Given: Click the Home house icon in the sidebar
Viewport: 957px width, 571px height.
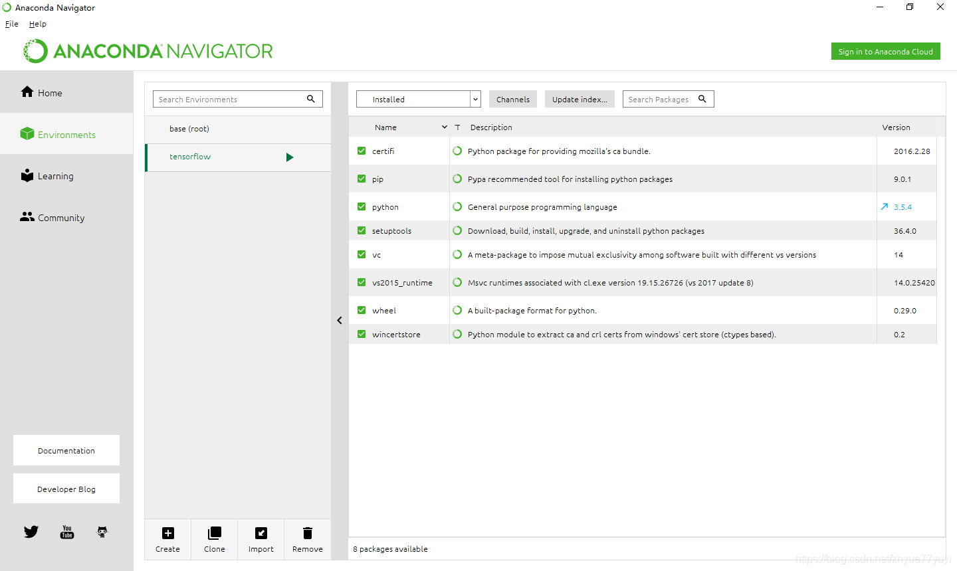Looking at the screenshot, I should pos(27,92).
